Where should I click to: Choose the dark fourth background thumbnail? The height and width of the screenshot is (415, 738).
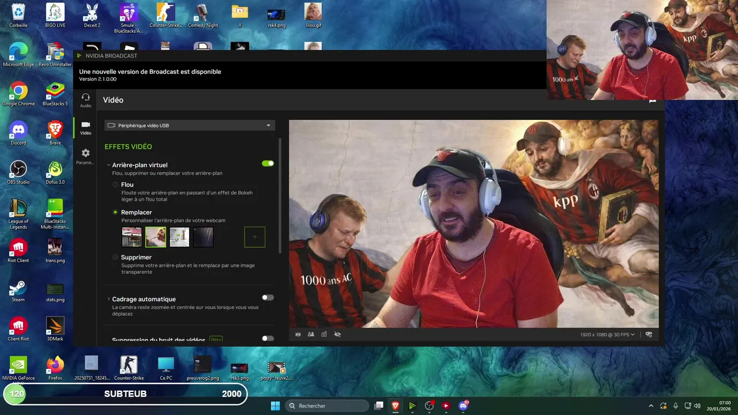(204, 237)
